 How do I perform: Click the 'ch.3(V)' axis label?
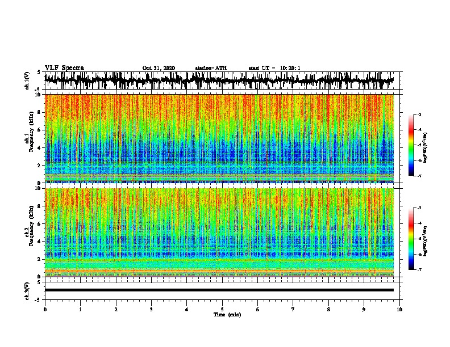pos(27,291)
